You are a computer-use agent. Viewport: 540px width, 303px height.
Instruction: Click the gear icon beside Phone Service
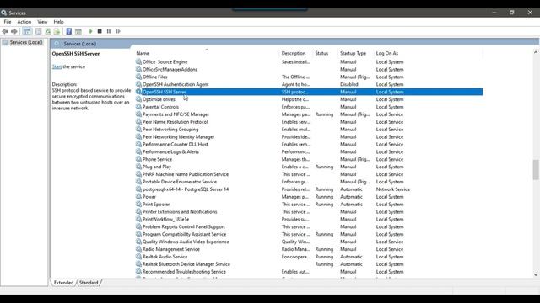coord(138,159)
